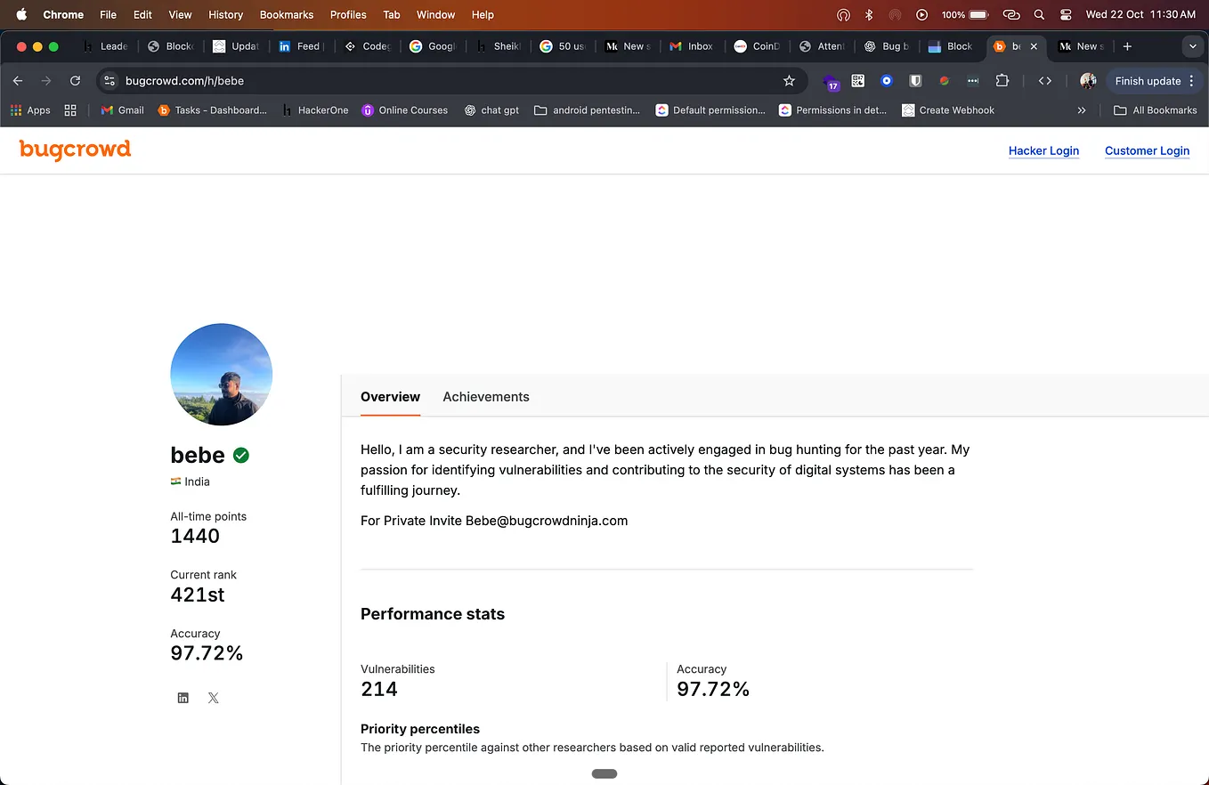Open the View menu

pos(180,15)
